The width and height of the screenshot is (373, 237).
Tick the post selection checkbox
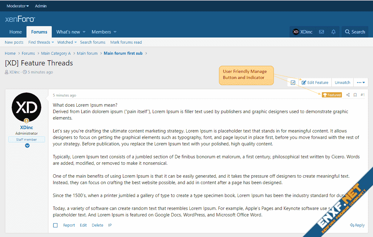pos(55,225)
